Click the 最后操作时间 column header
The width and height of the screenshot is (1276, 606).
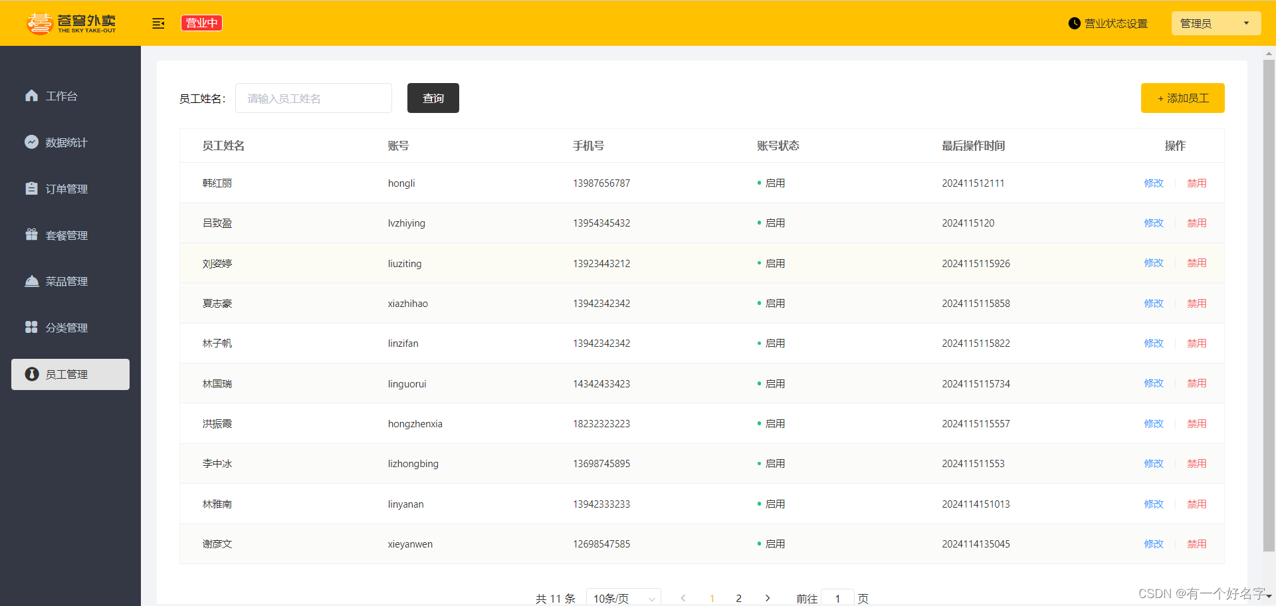pos(973,146)
